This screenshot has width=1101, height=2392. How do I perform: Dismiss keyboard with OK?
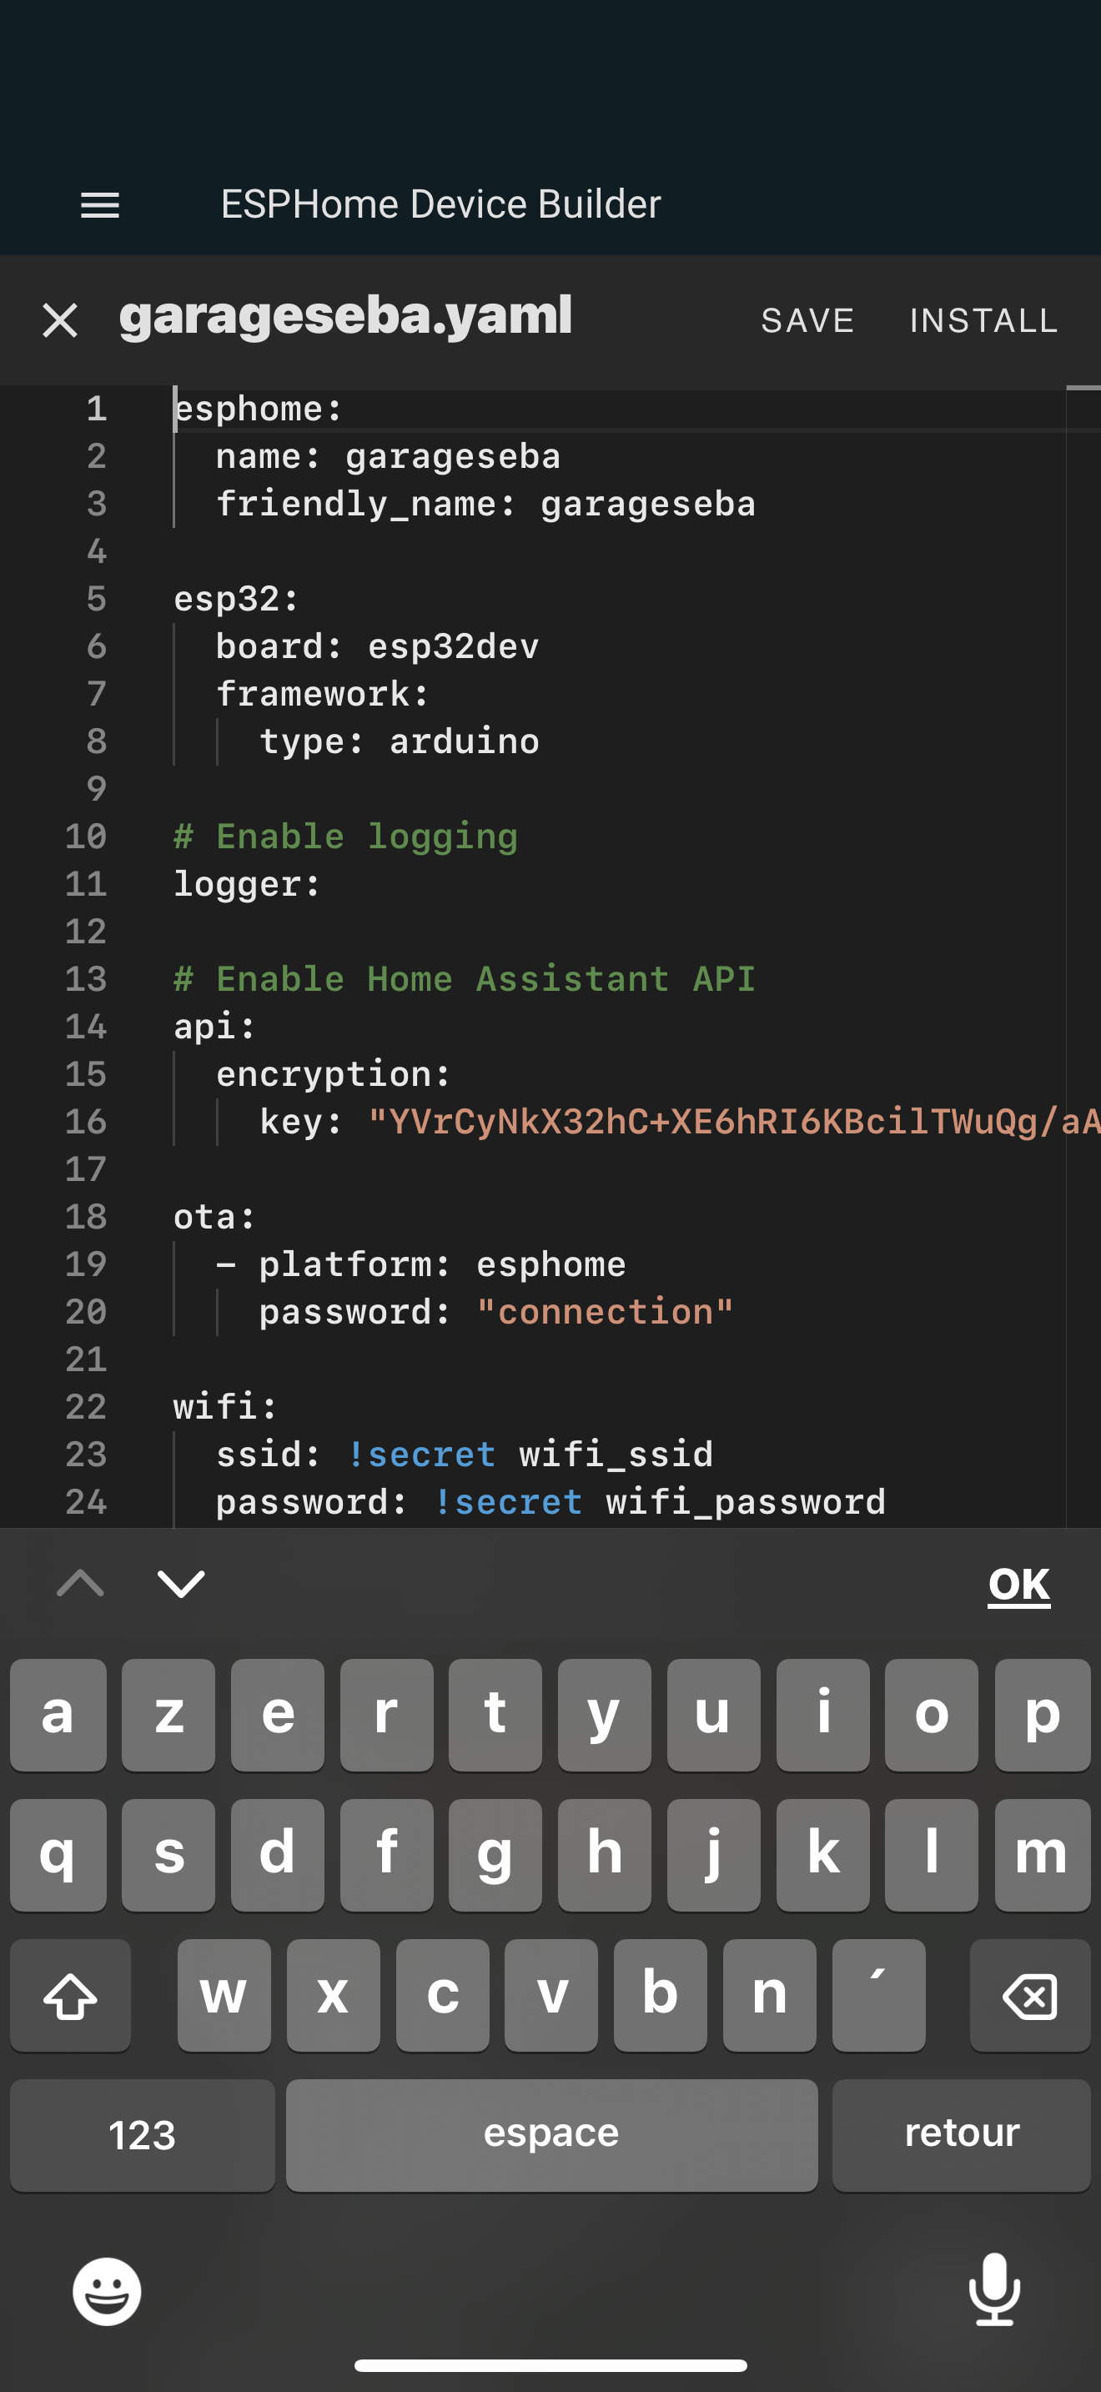pos(1018,1584)
